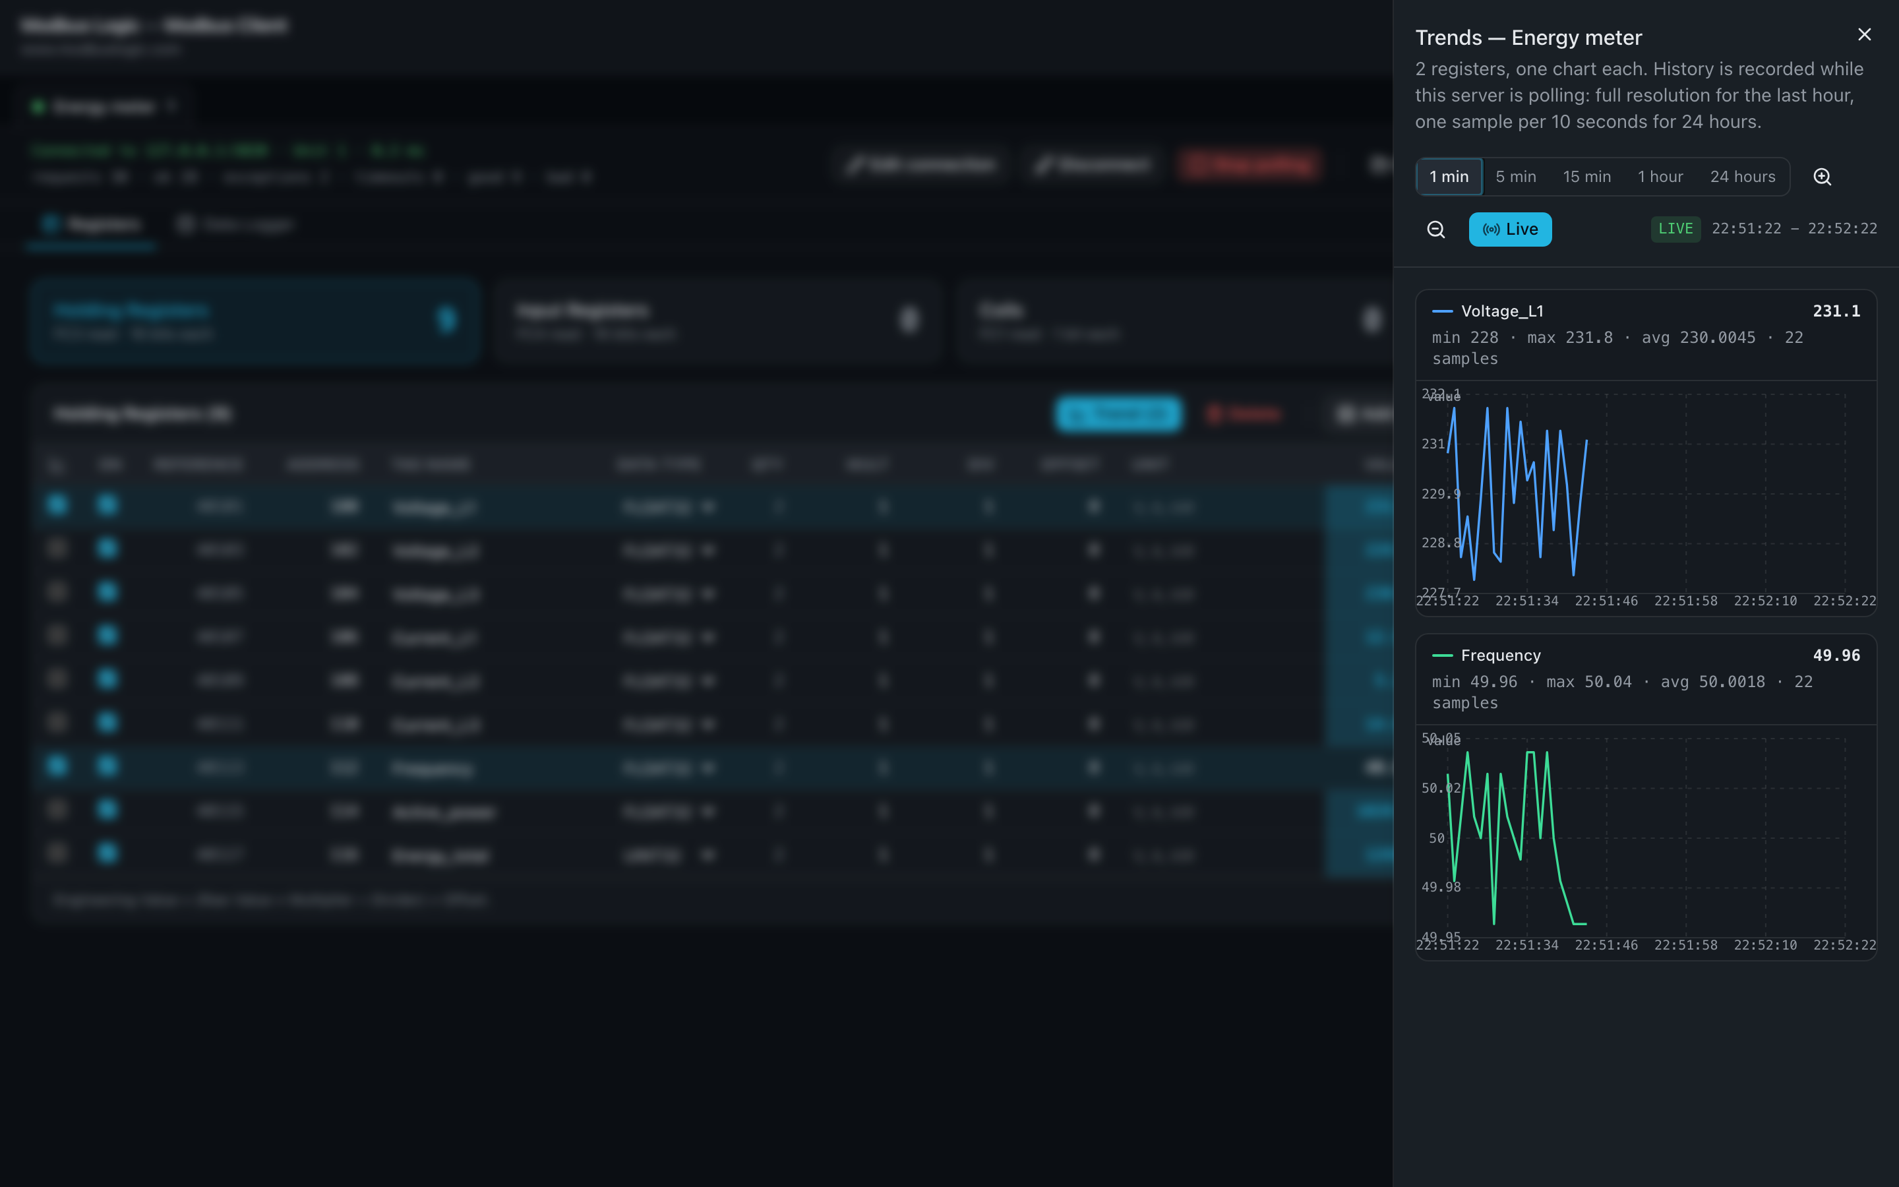This screenshot has height=1187, width=1899.
Task: Click the Voltage_L1 current value 231.1
Action: [x=1836, y=311]
